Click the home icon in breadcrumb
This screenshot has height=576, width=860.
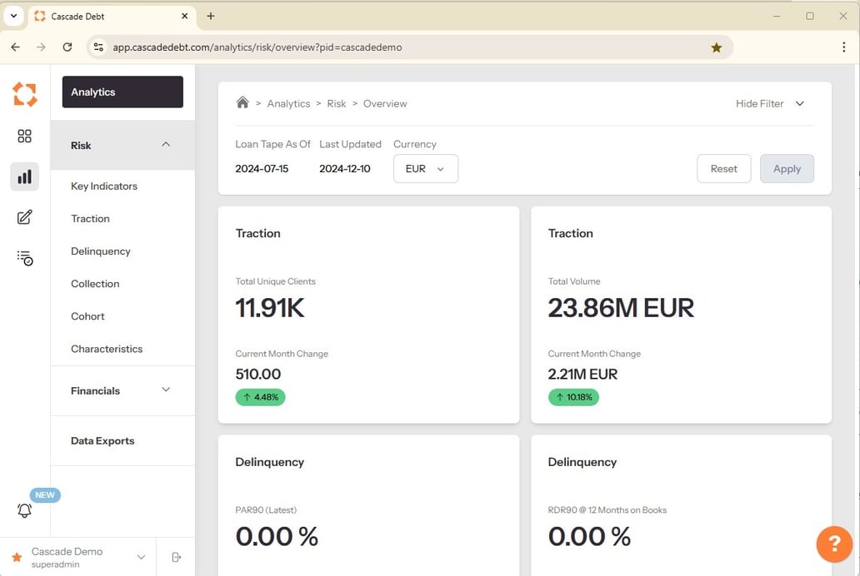pos(242,103)
